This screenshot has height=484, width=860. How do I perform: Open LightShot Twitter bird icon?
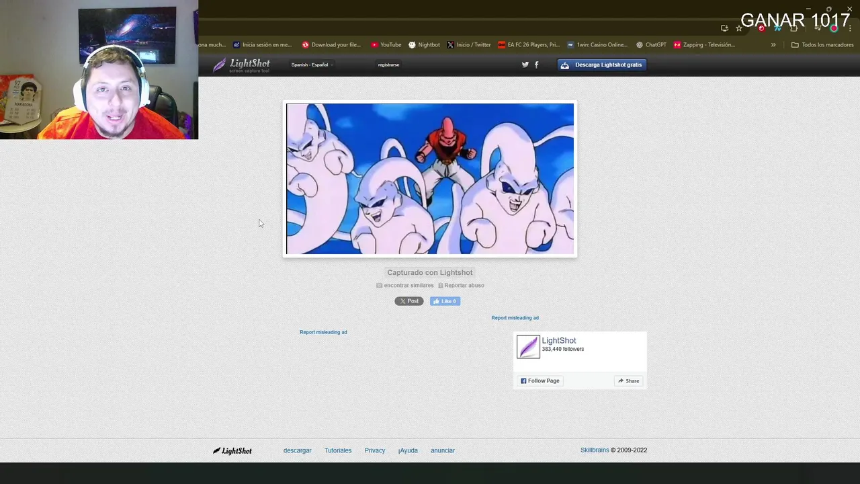pos(525,65)
